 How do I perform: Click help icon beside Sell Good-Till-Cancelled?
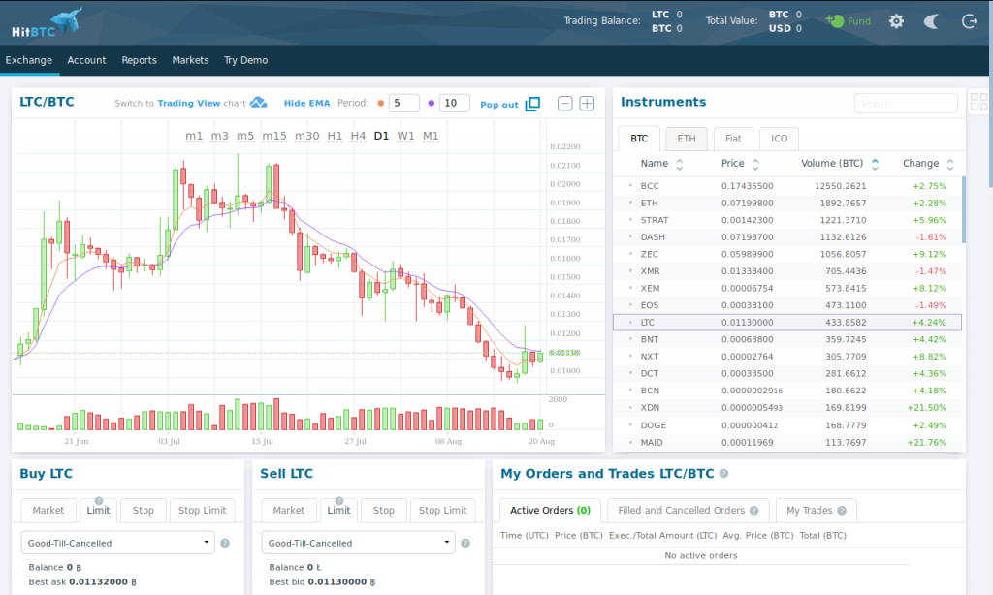[x=465, y=543]
